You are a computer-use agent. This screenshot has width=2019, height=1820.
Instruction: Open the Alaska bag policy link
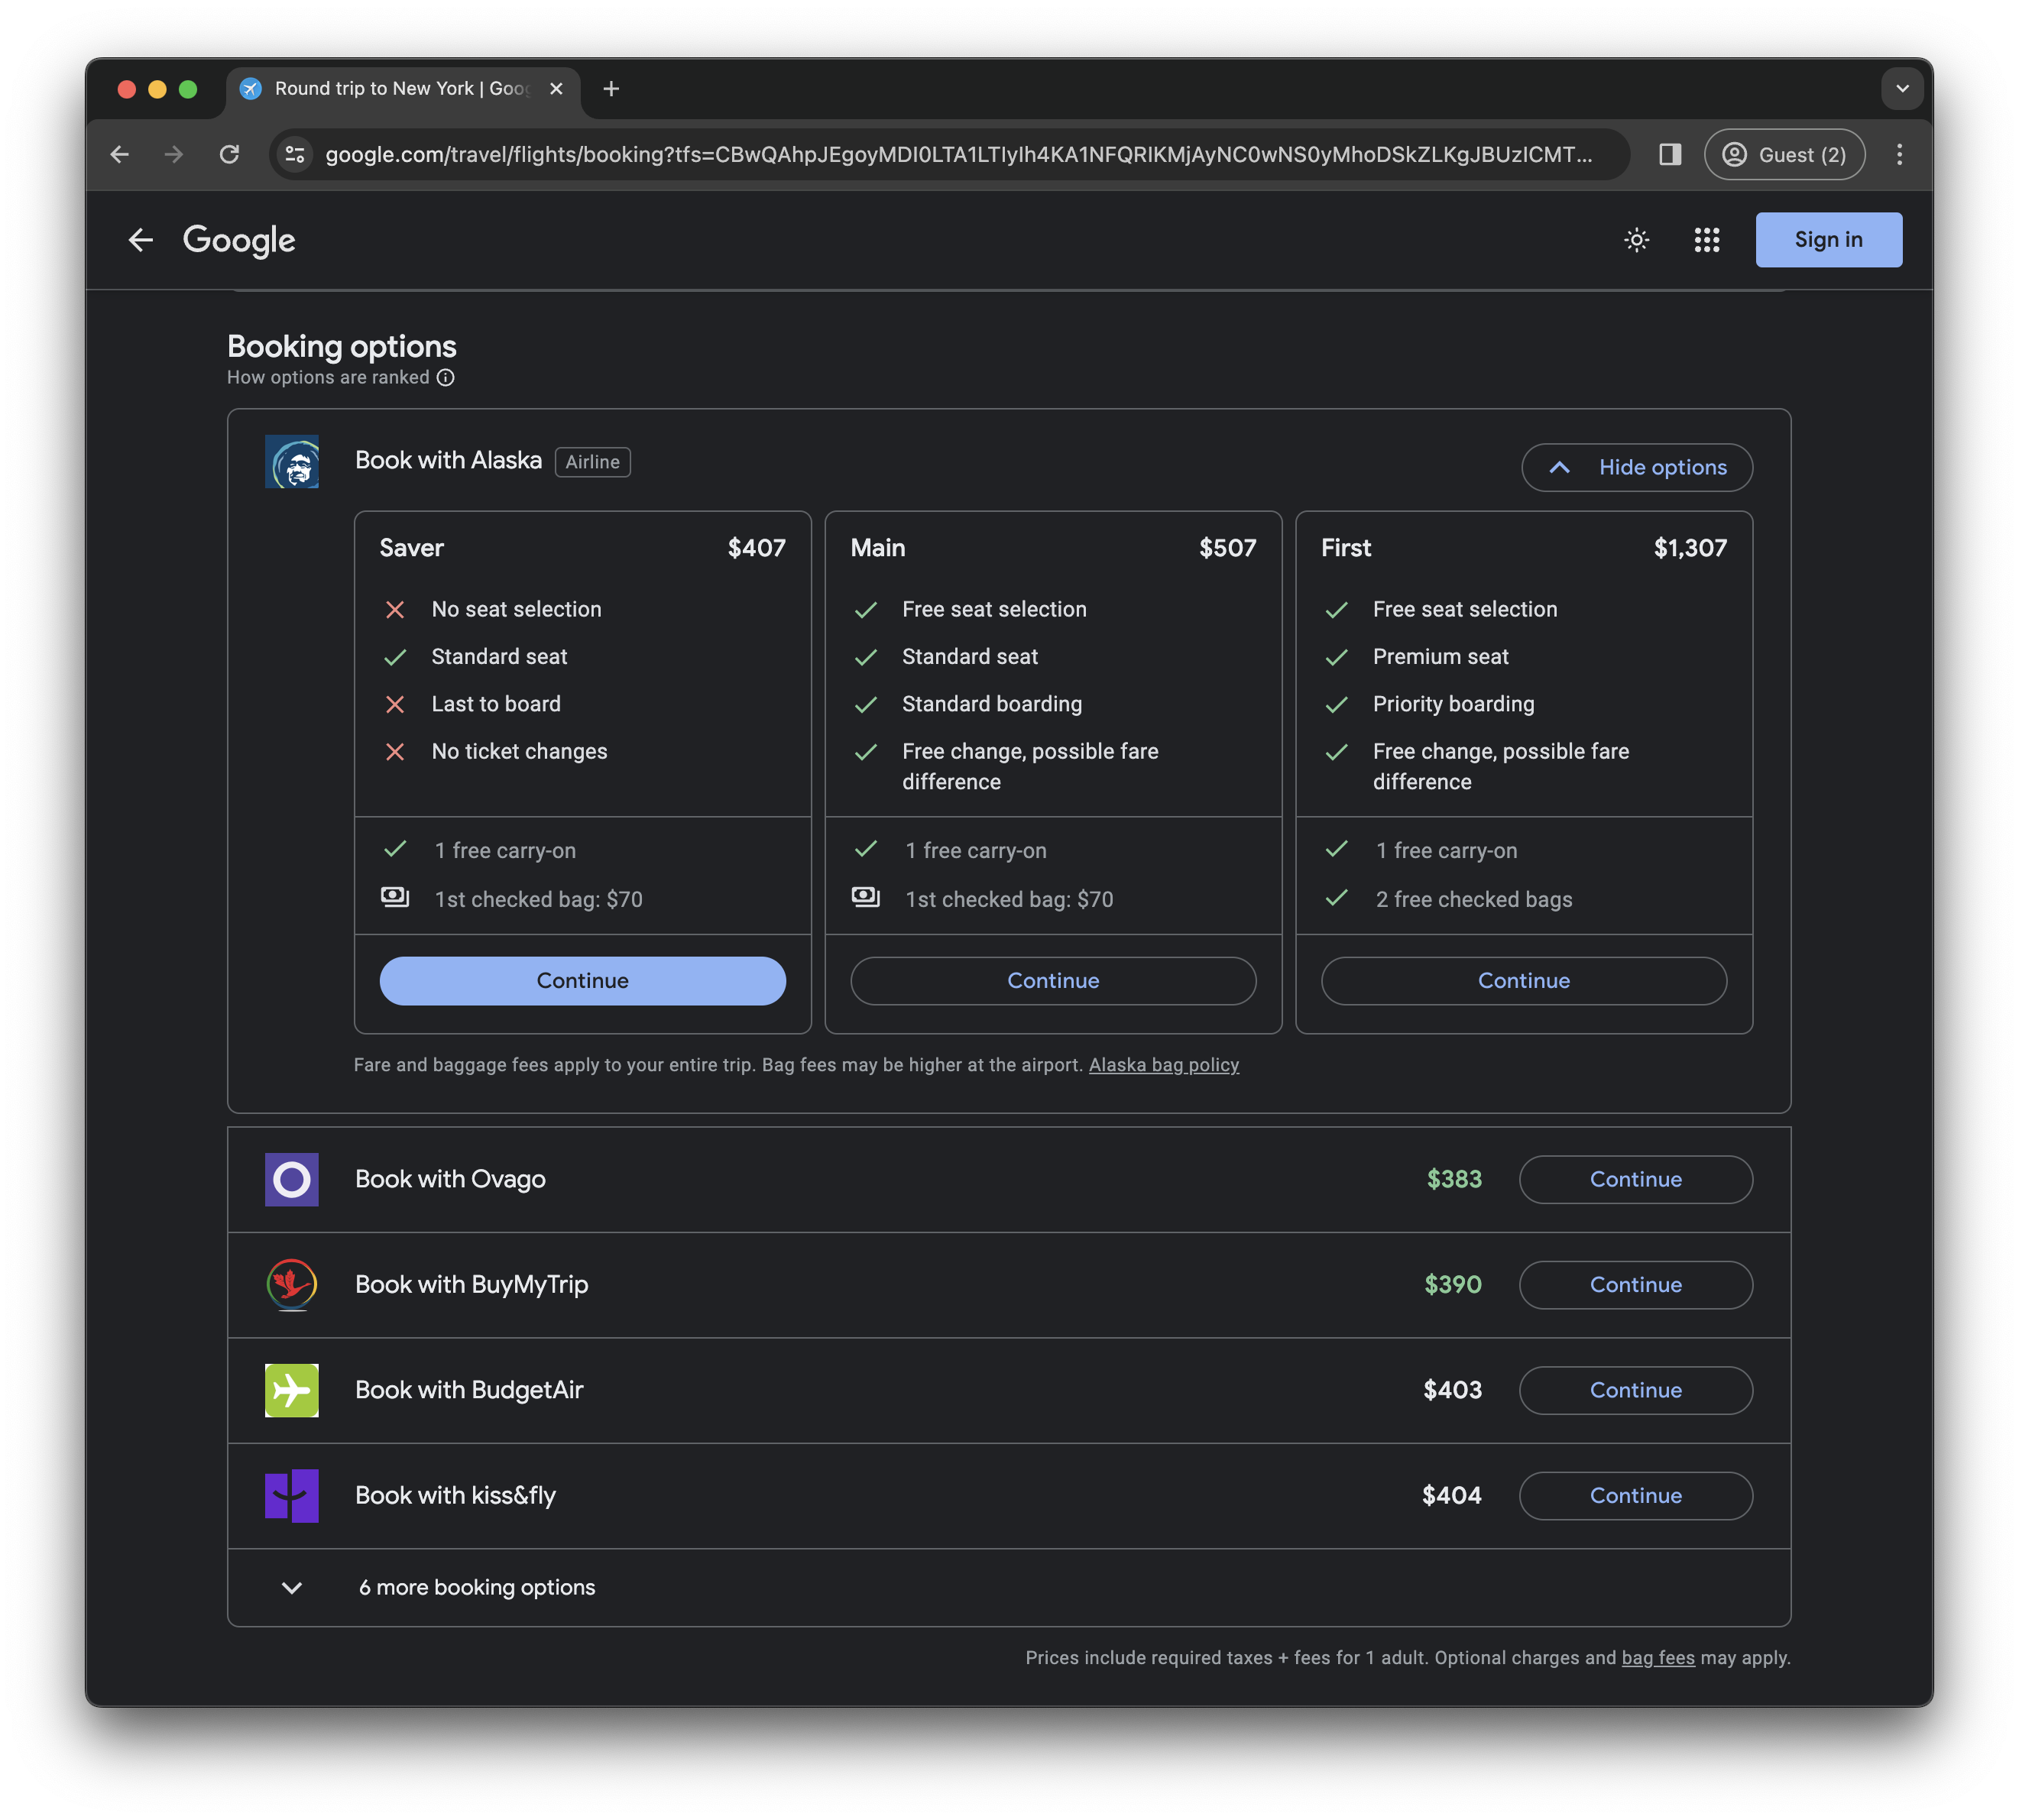[x=1163, y=1065]
